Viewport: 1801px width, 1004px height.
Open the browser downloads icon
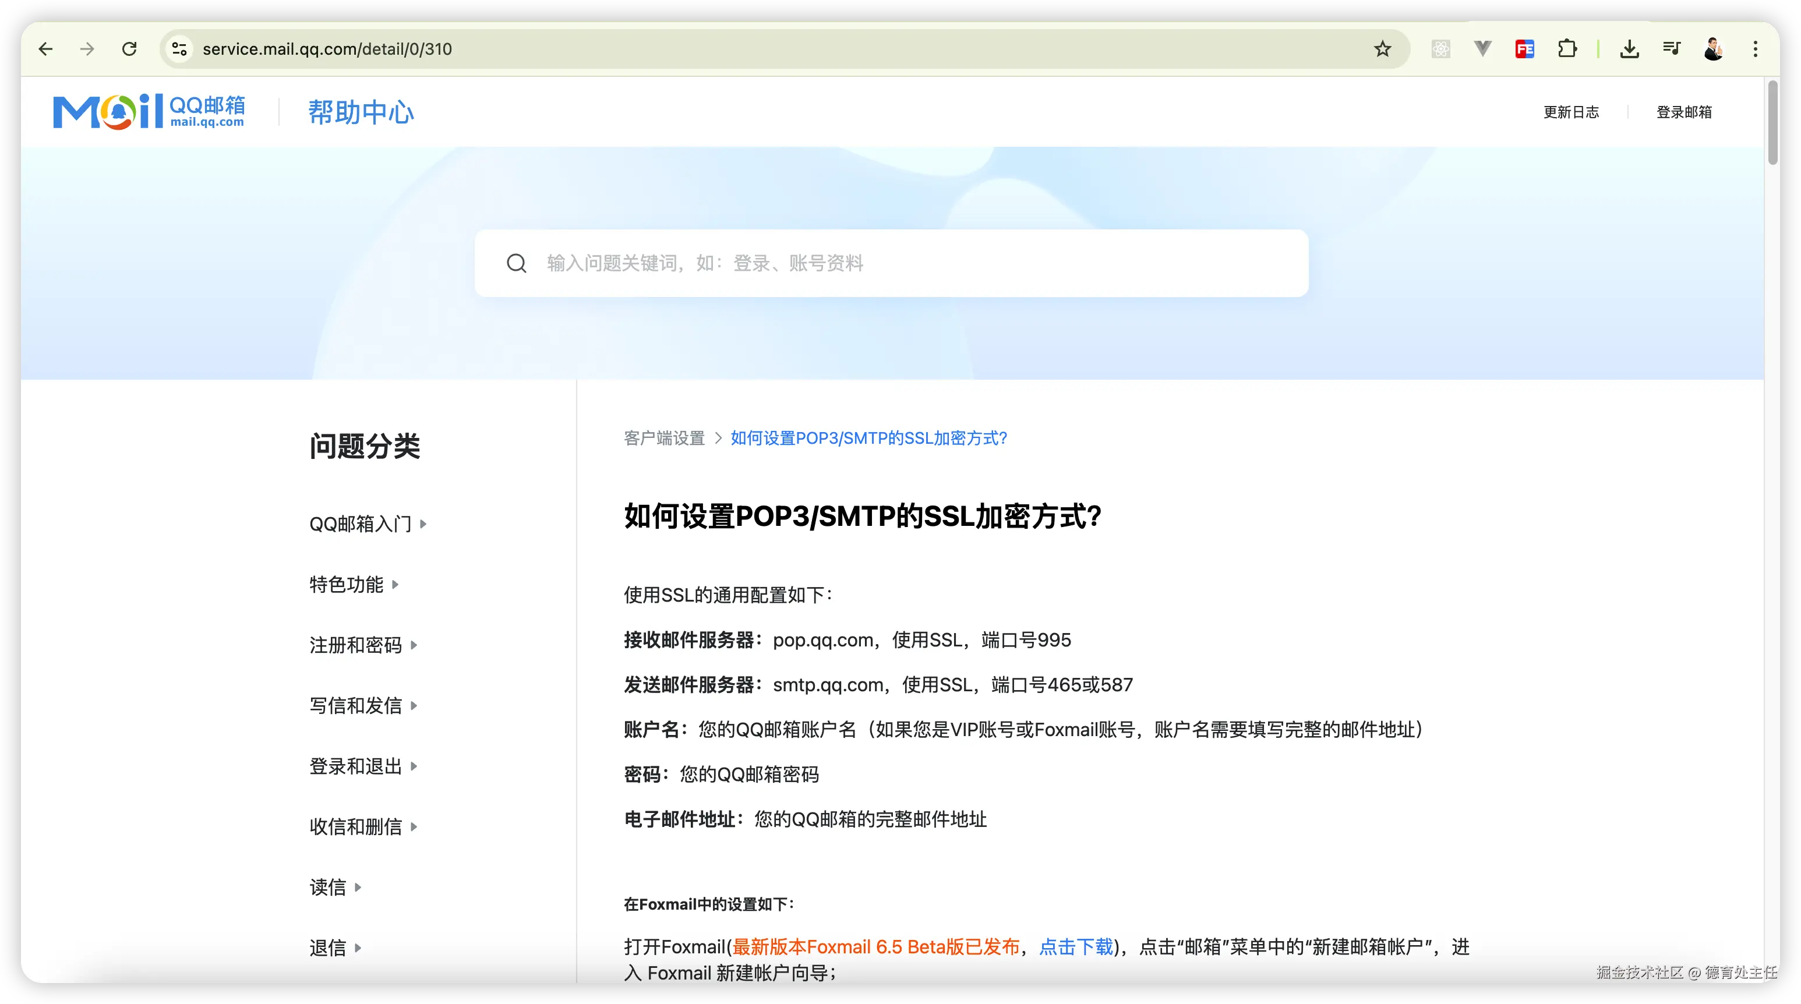1629,49
